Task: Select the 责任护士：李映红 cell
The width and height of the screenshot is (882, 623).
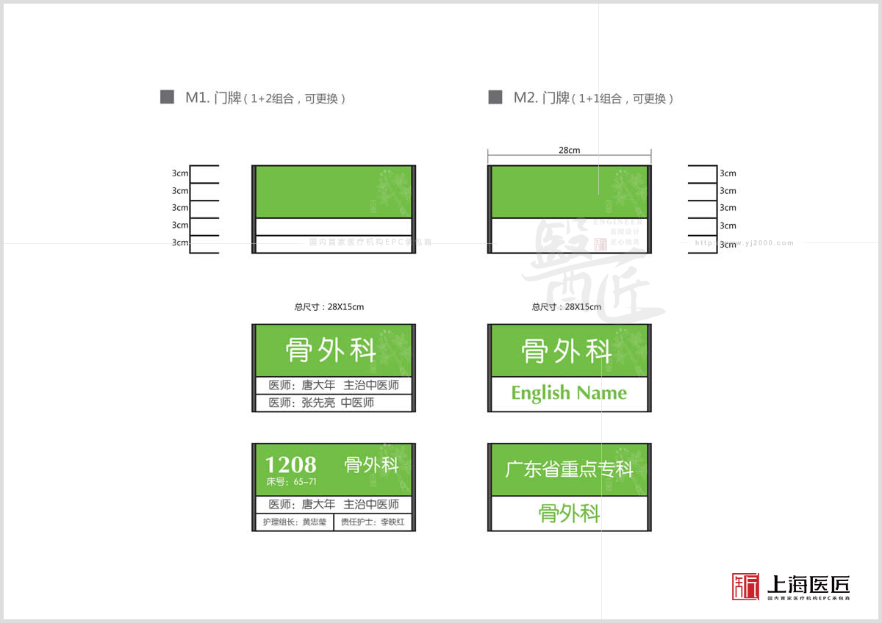Action: pos(372,522)
